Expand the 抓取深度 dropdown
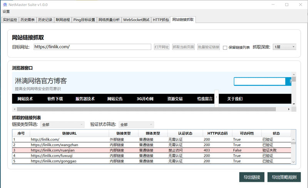This screenshot has width=308, height=188. (284, 47)
